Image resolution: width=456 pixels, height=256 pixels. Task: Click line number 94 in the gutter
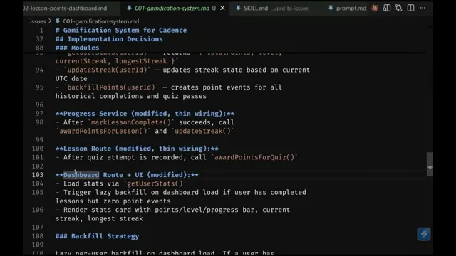click(x=39, y=70)
